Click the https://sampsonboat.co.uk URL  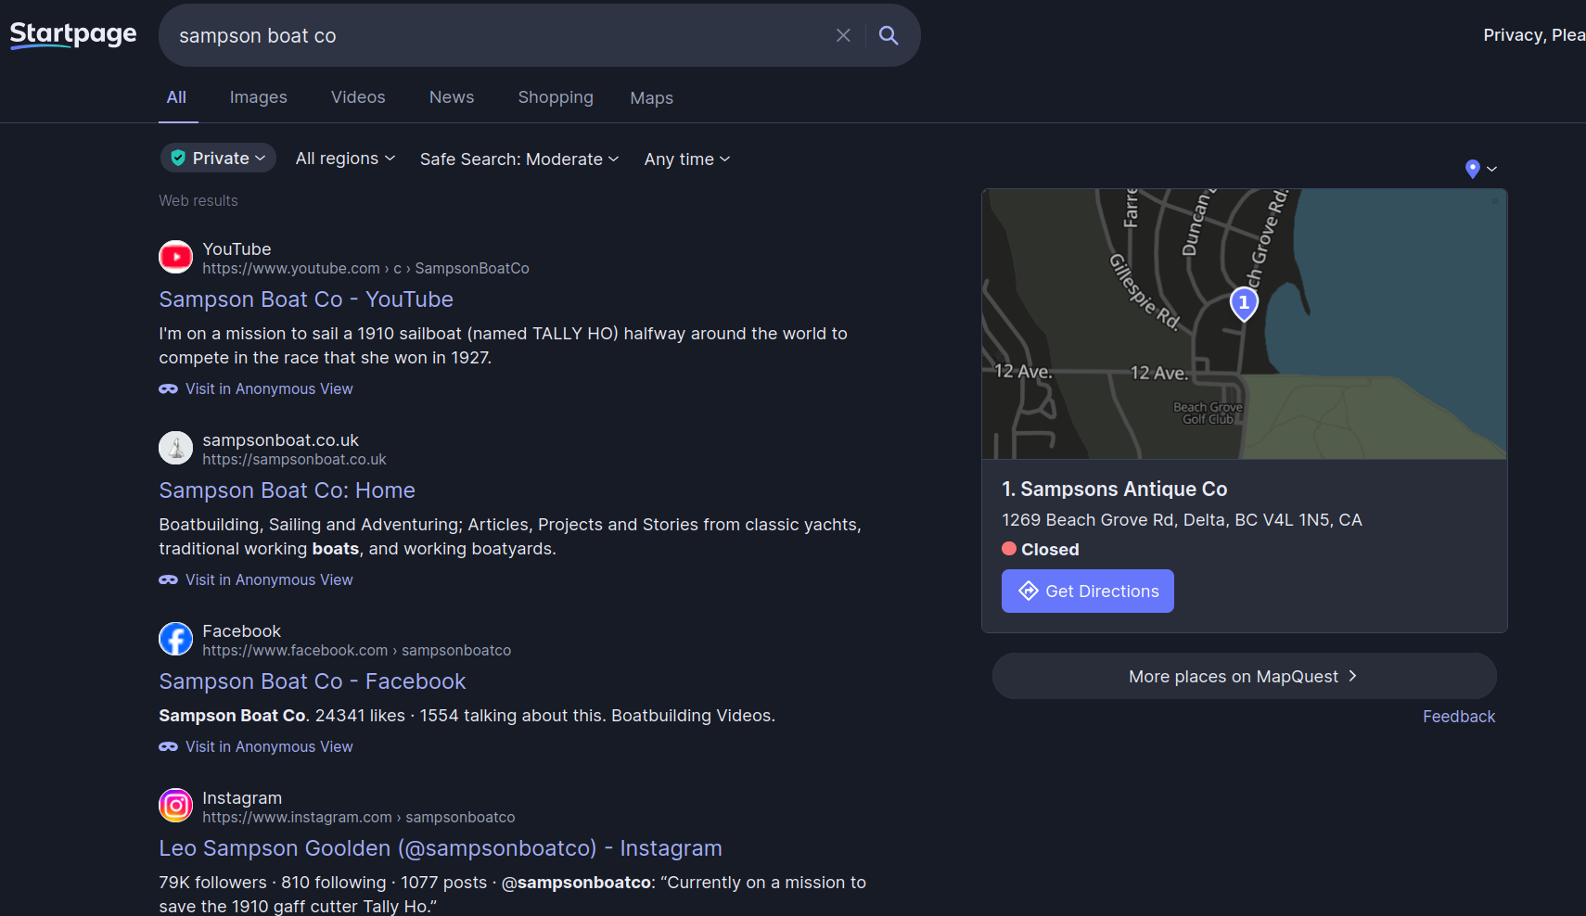(x=294, y=460)
